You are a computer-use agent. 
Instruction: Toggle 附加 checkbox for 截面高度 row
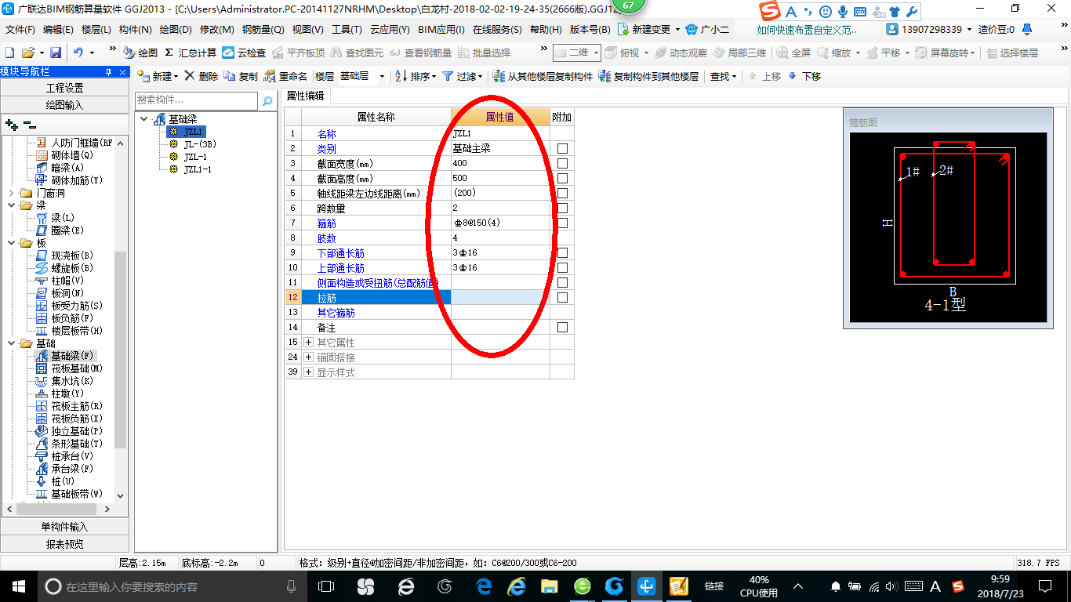tap(562, 178)
